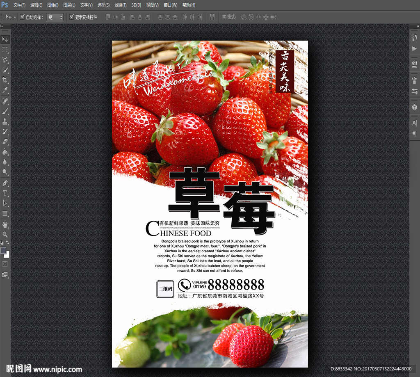Distribute right edges in options bar
420x377 pixels.
[200, 17]
